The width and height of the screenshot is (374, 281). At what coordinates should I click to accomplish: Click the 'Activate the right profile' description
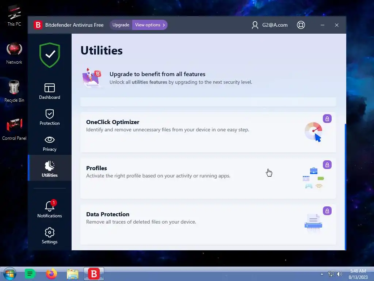click(158, 176)
